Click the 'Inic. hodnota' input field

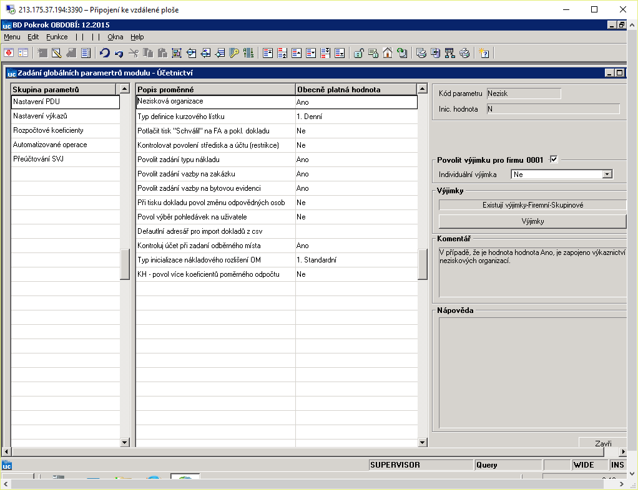point(553,109)
